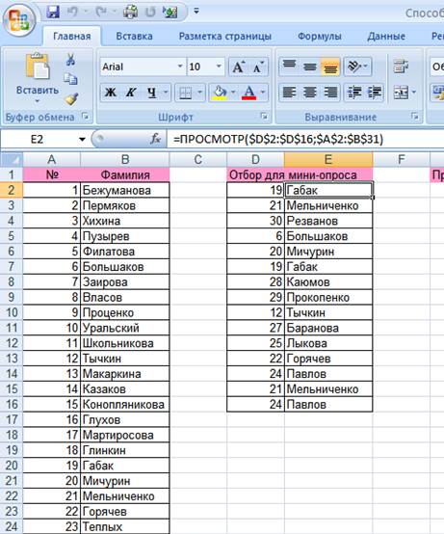Switch to the Вставка tab
This screenshot has height=534, width=444.
[x=134, y=36]
